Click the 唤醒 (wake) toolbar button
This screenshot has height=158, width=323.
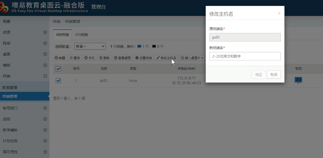[x=60, y=58]
